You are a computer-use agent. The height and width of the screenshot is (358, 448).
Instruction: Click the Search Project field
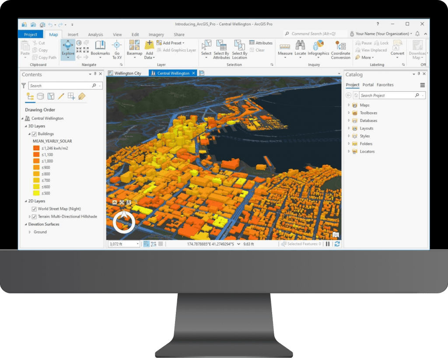click(x=392, y=95)
